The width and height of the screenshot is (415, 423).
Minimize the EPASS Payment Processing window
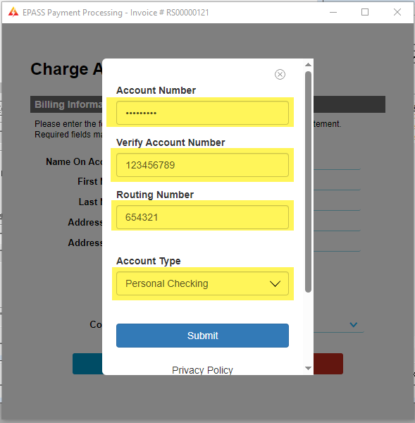(x=333, y=12)
